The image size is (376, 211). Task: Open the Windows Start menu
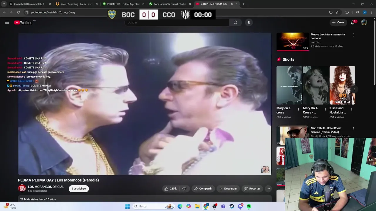point(127,206)
